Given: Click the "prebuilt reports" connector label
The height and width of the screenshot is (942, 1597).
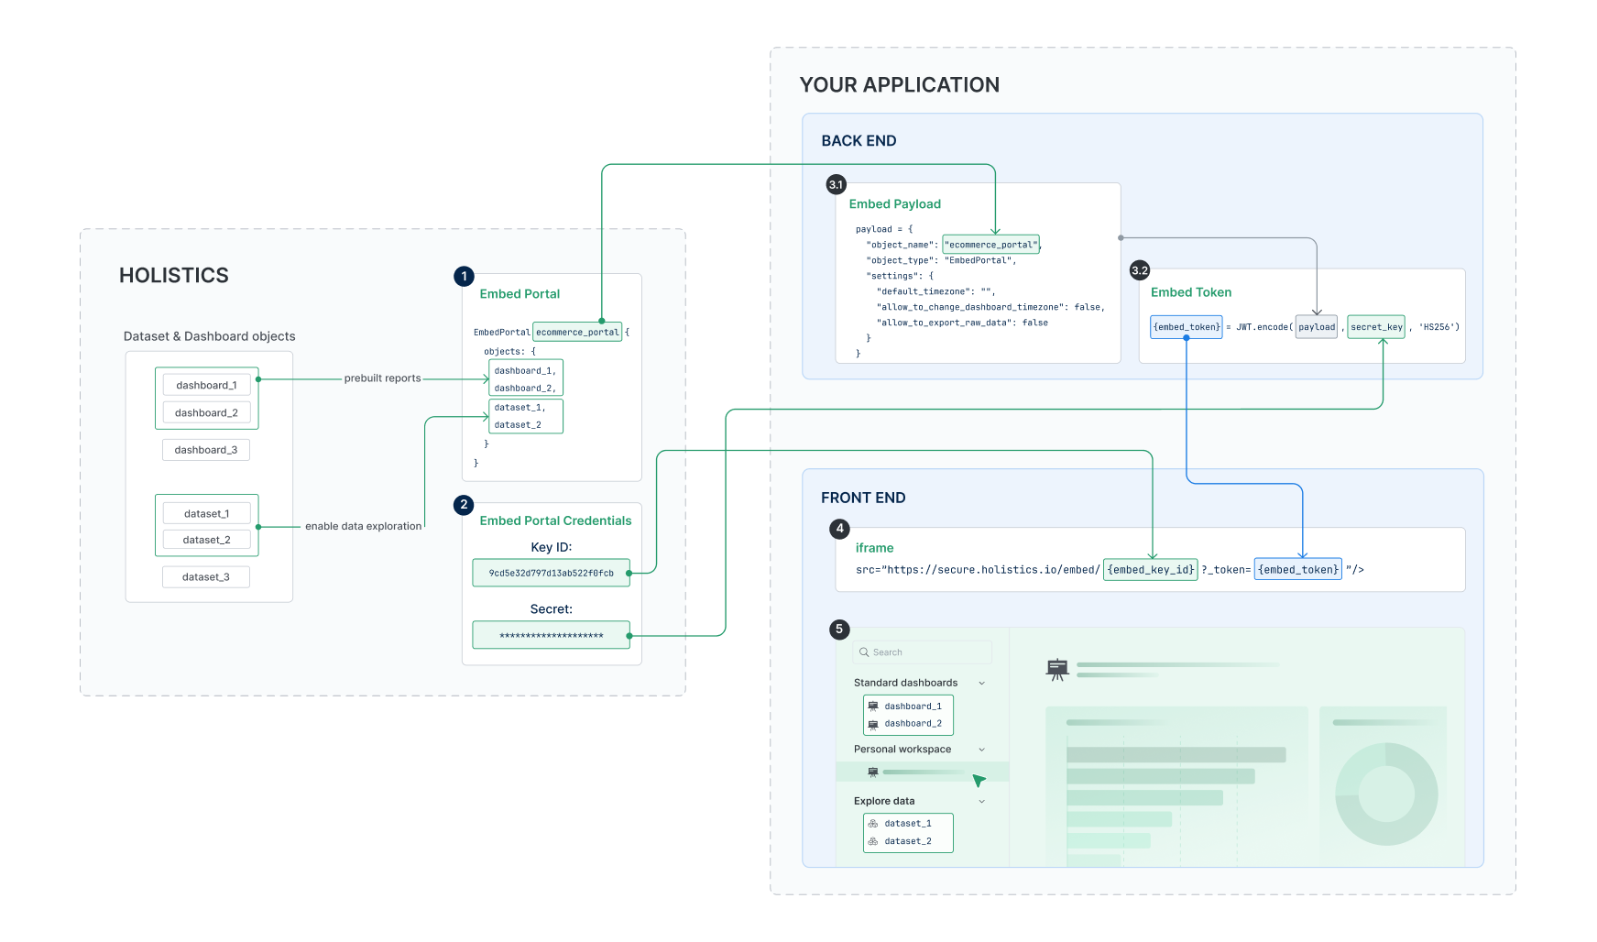Looking at the screenshot, I should [383, 378].
